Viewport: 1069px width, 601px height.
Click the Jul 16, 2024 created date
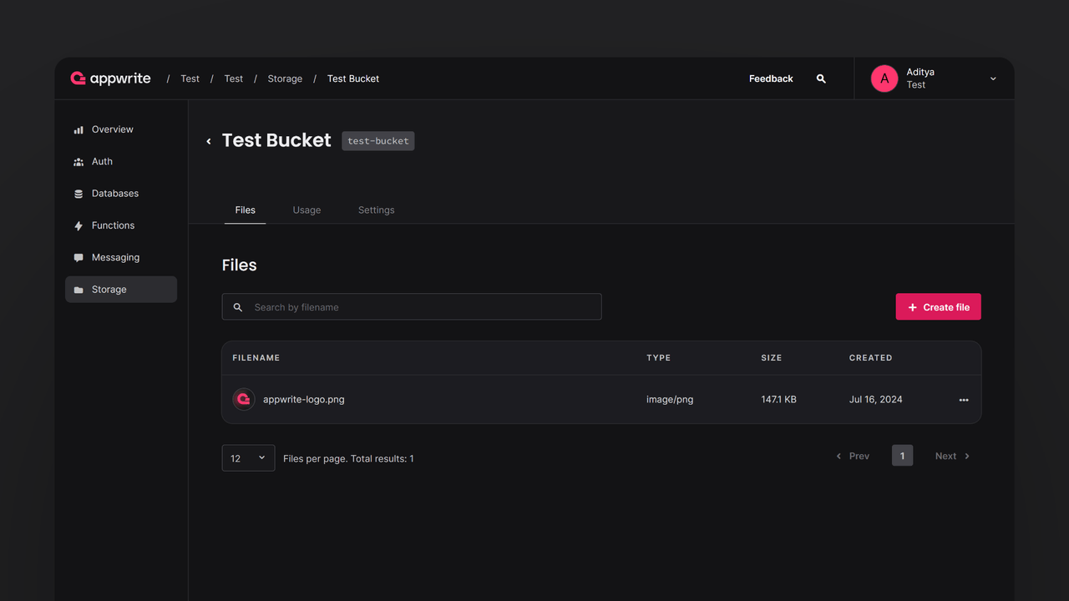tap(876, 400)
